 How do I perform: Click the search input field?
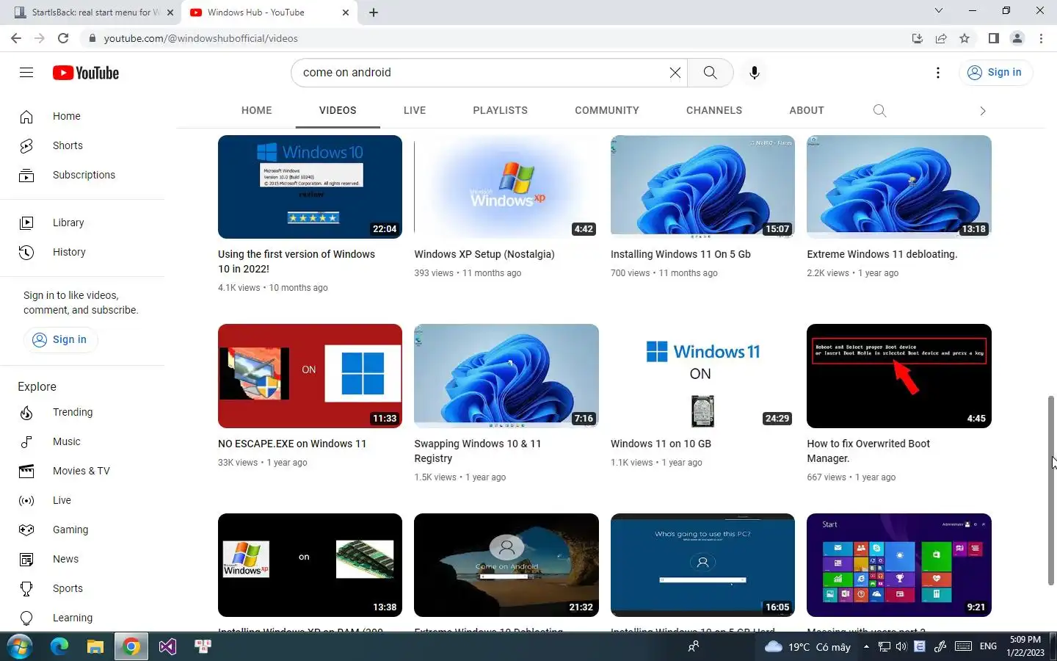click(x=481, y=73)
